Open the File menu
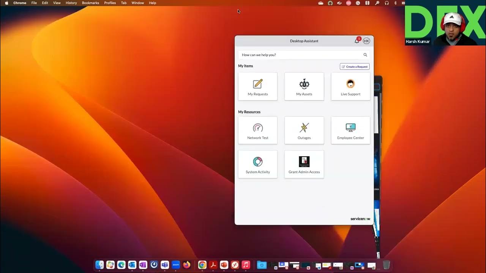Screen dimensions: 486x273 tap(34, 3)
